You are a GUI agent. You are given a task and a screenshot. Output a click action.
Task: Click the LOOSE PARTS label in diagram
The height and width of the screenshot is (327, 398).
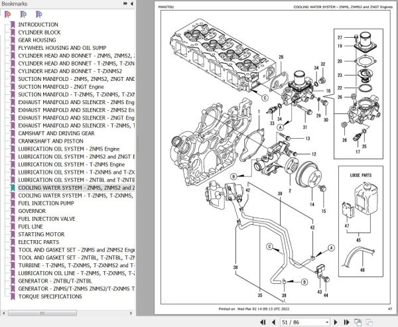361,175
